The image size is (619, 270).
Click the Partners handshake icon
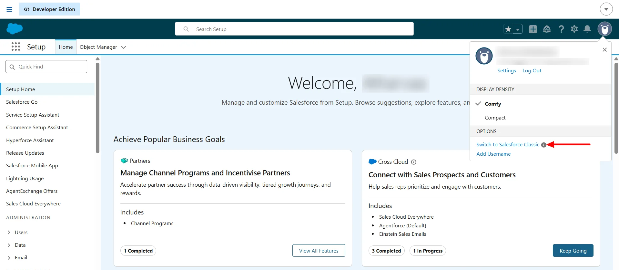(124, 161)
